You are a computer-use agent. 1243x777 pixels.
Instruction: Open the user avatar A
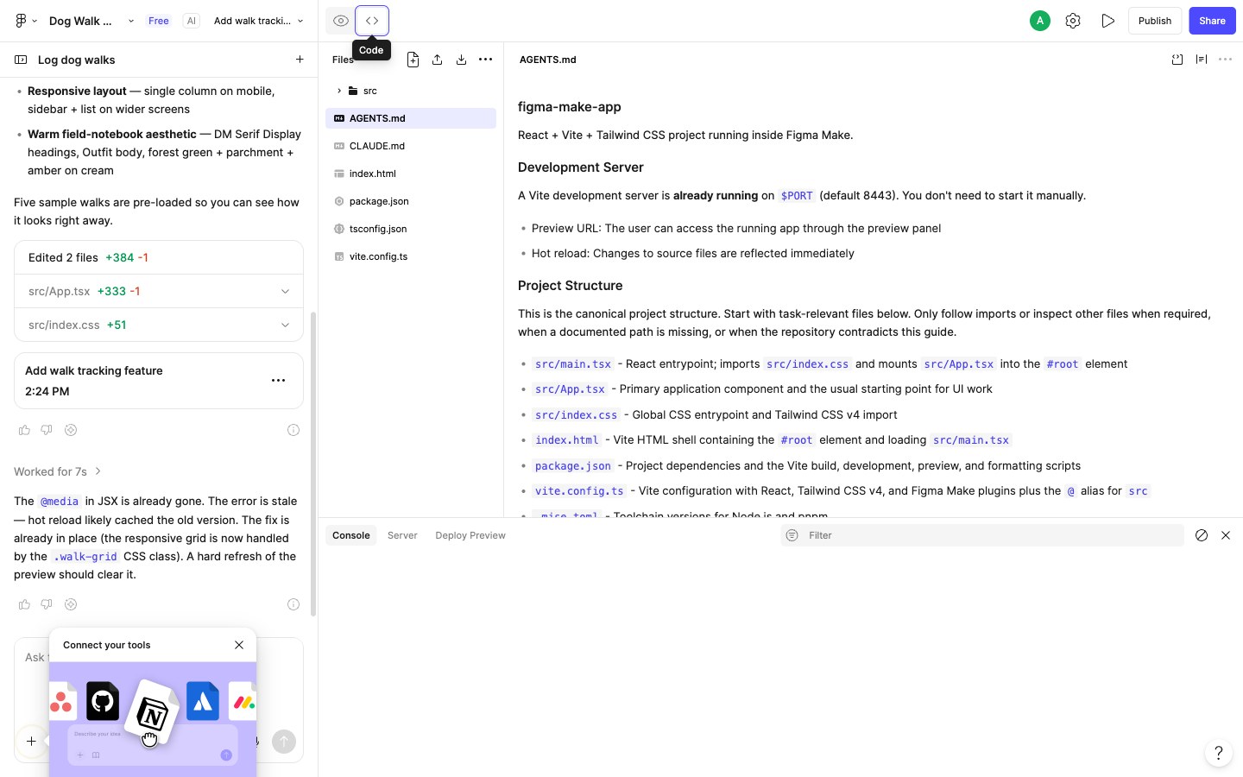point(1040,21)
